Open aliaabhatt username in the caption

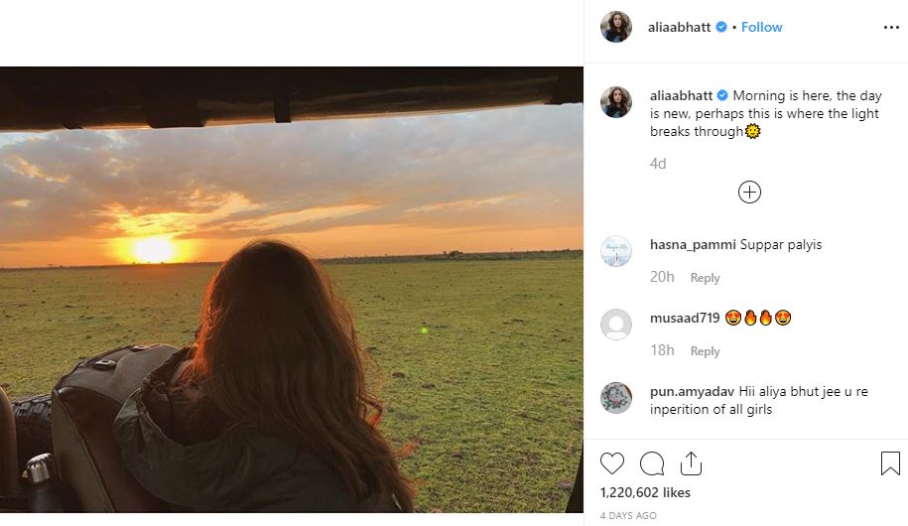(680, 96)
